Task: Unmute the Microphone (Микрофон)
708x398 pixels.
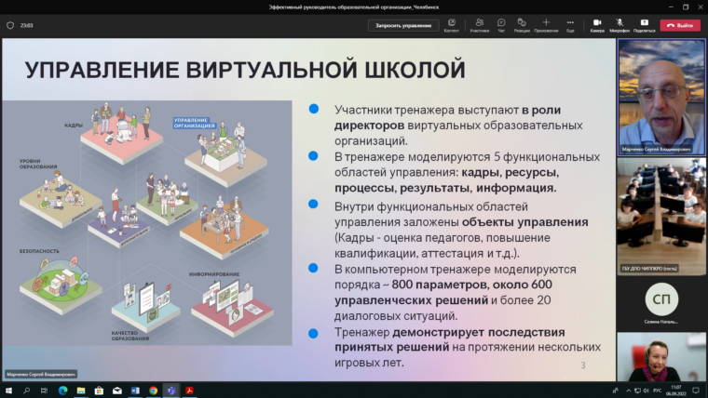Action: 619,25
